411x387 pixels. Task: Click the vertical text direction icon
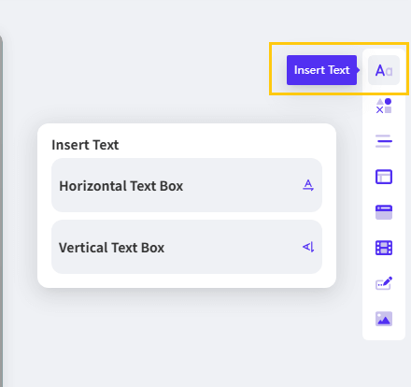(x=308, y=247)
